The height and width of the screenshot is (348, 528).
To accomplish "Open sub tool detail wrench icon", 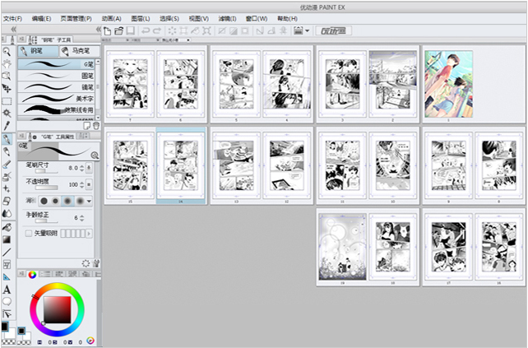I will tap(96, 263).
